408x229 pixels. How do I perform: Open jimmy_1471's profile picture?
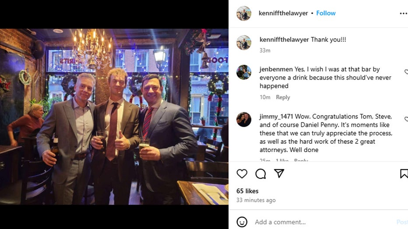244,119
